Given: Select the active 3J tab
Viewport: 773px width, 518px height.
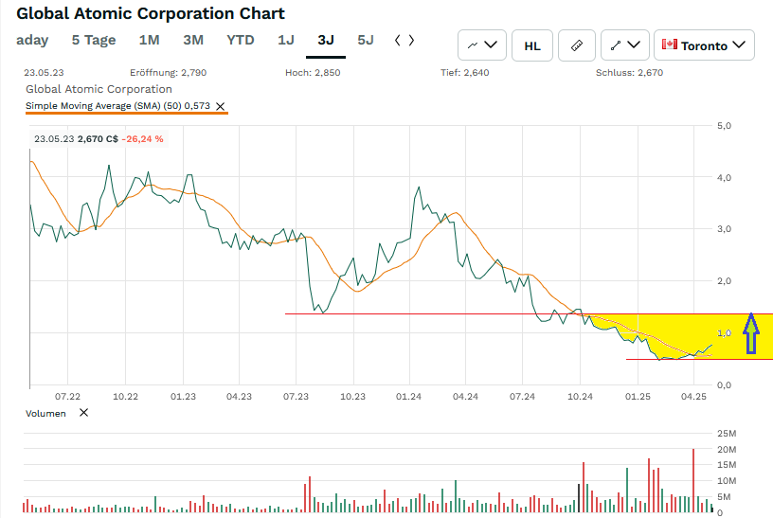Looking at the screenshot, I should [x=326, y=40].
